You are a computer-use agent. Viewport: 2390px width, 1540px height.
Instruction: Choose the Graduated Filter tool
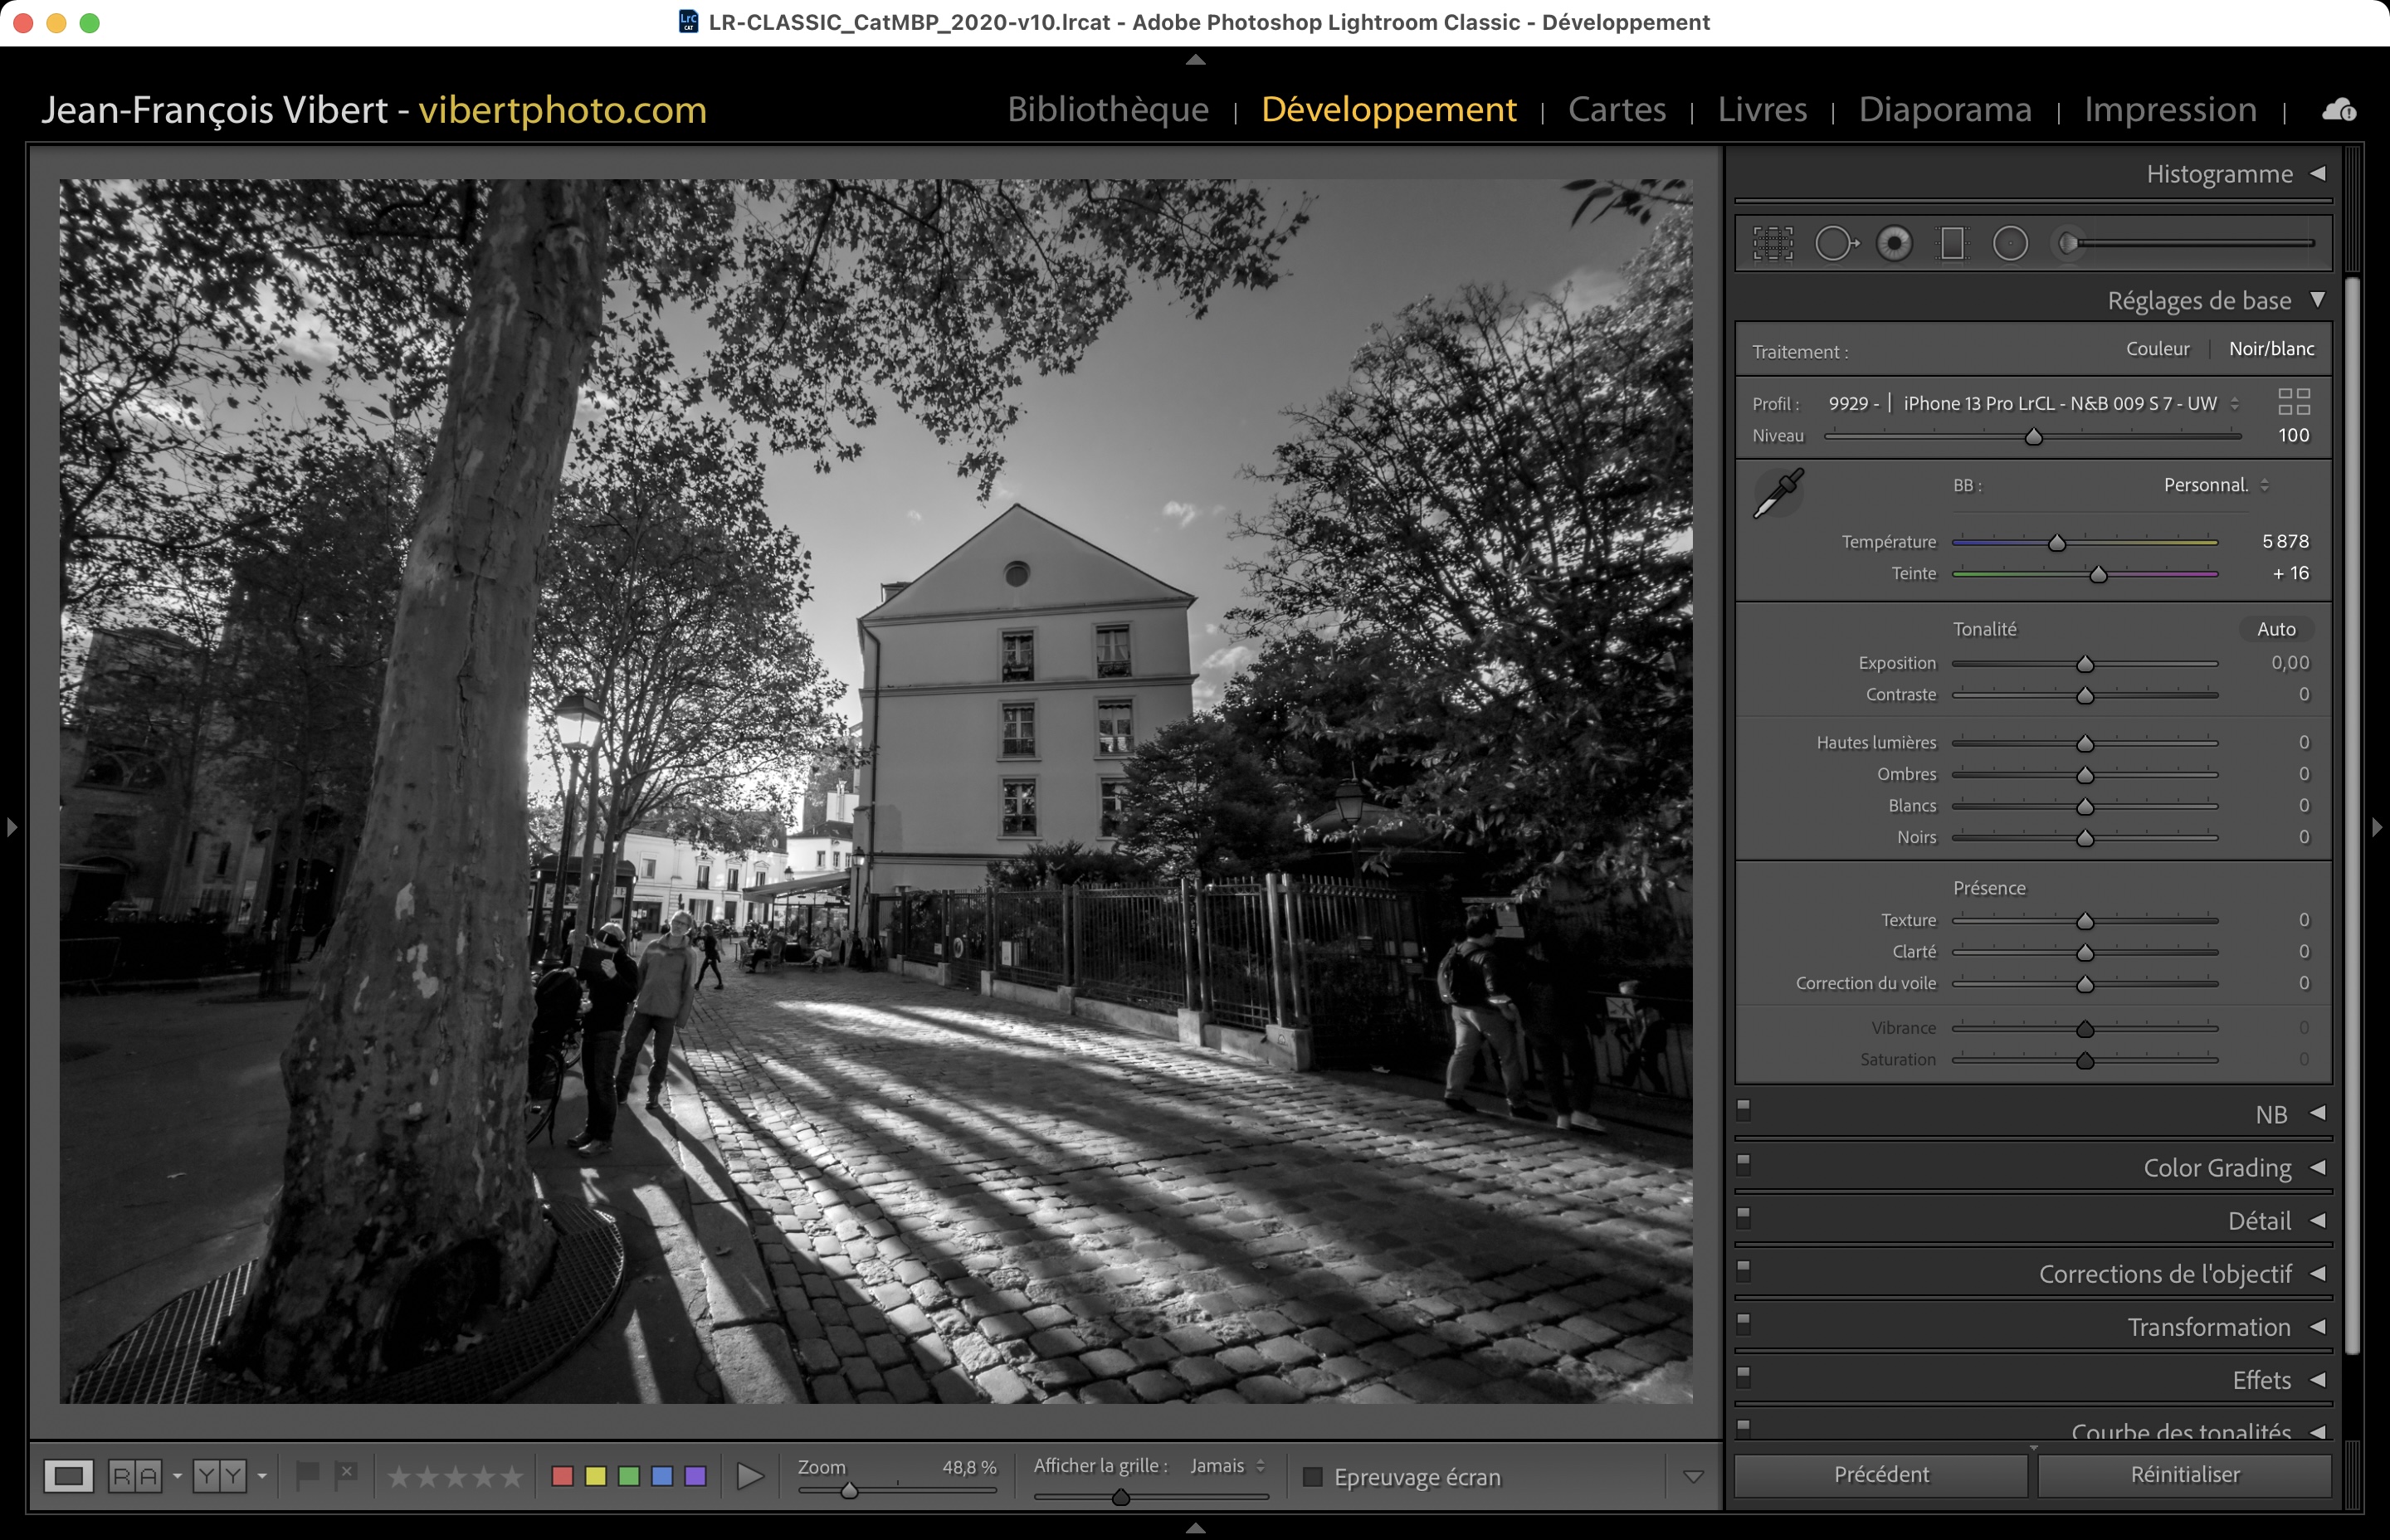(1952, 243)
